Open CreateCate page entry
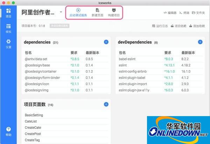Image resolution: width=210 pixels, height=144 pixels. (66, 128)
